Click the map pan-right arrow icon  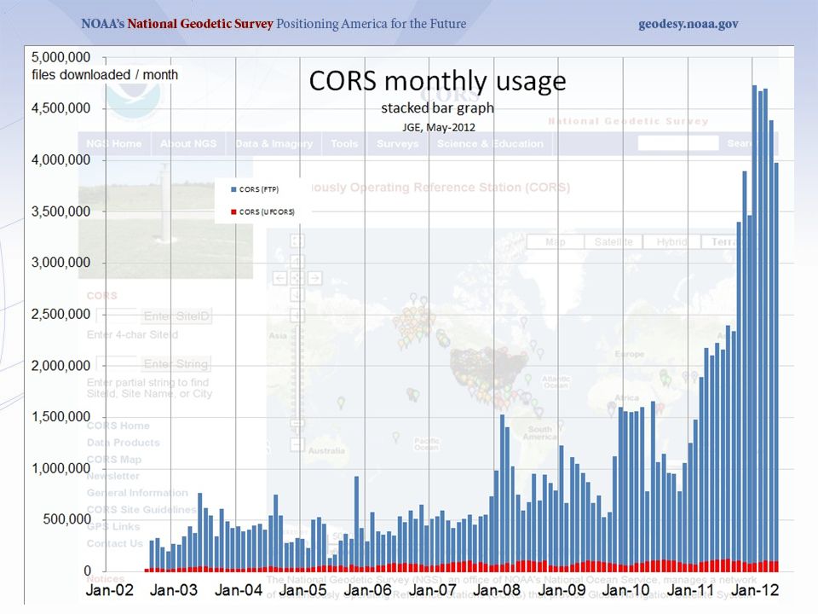pos(314,278)
